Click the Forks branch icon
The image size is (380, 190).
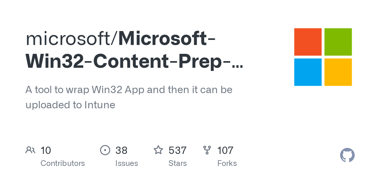click(207, 150)
